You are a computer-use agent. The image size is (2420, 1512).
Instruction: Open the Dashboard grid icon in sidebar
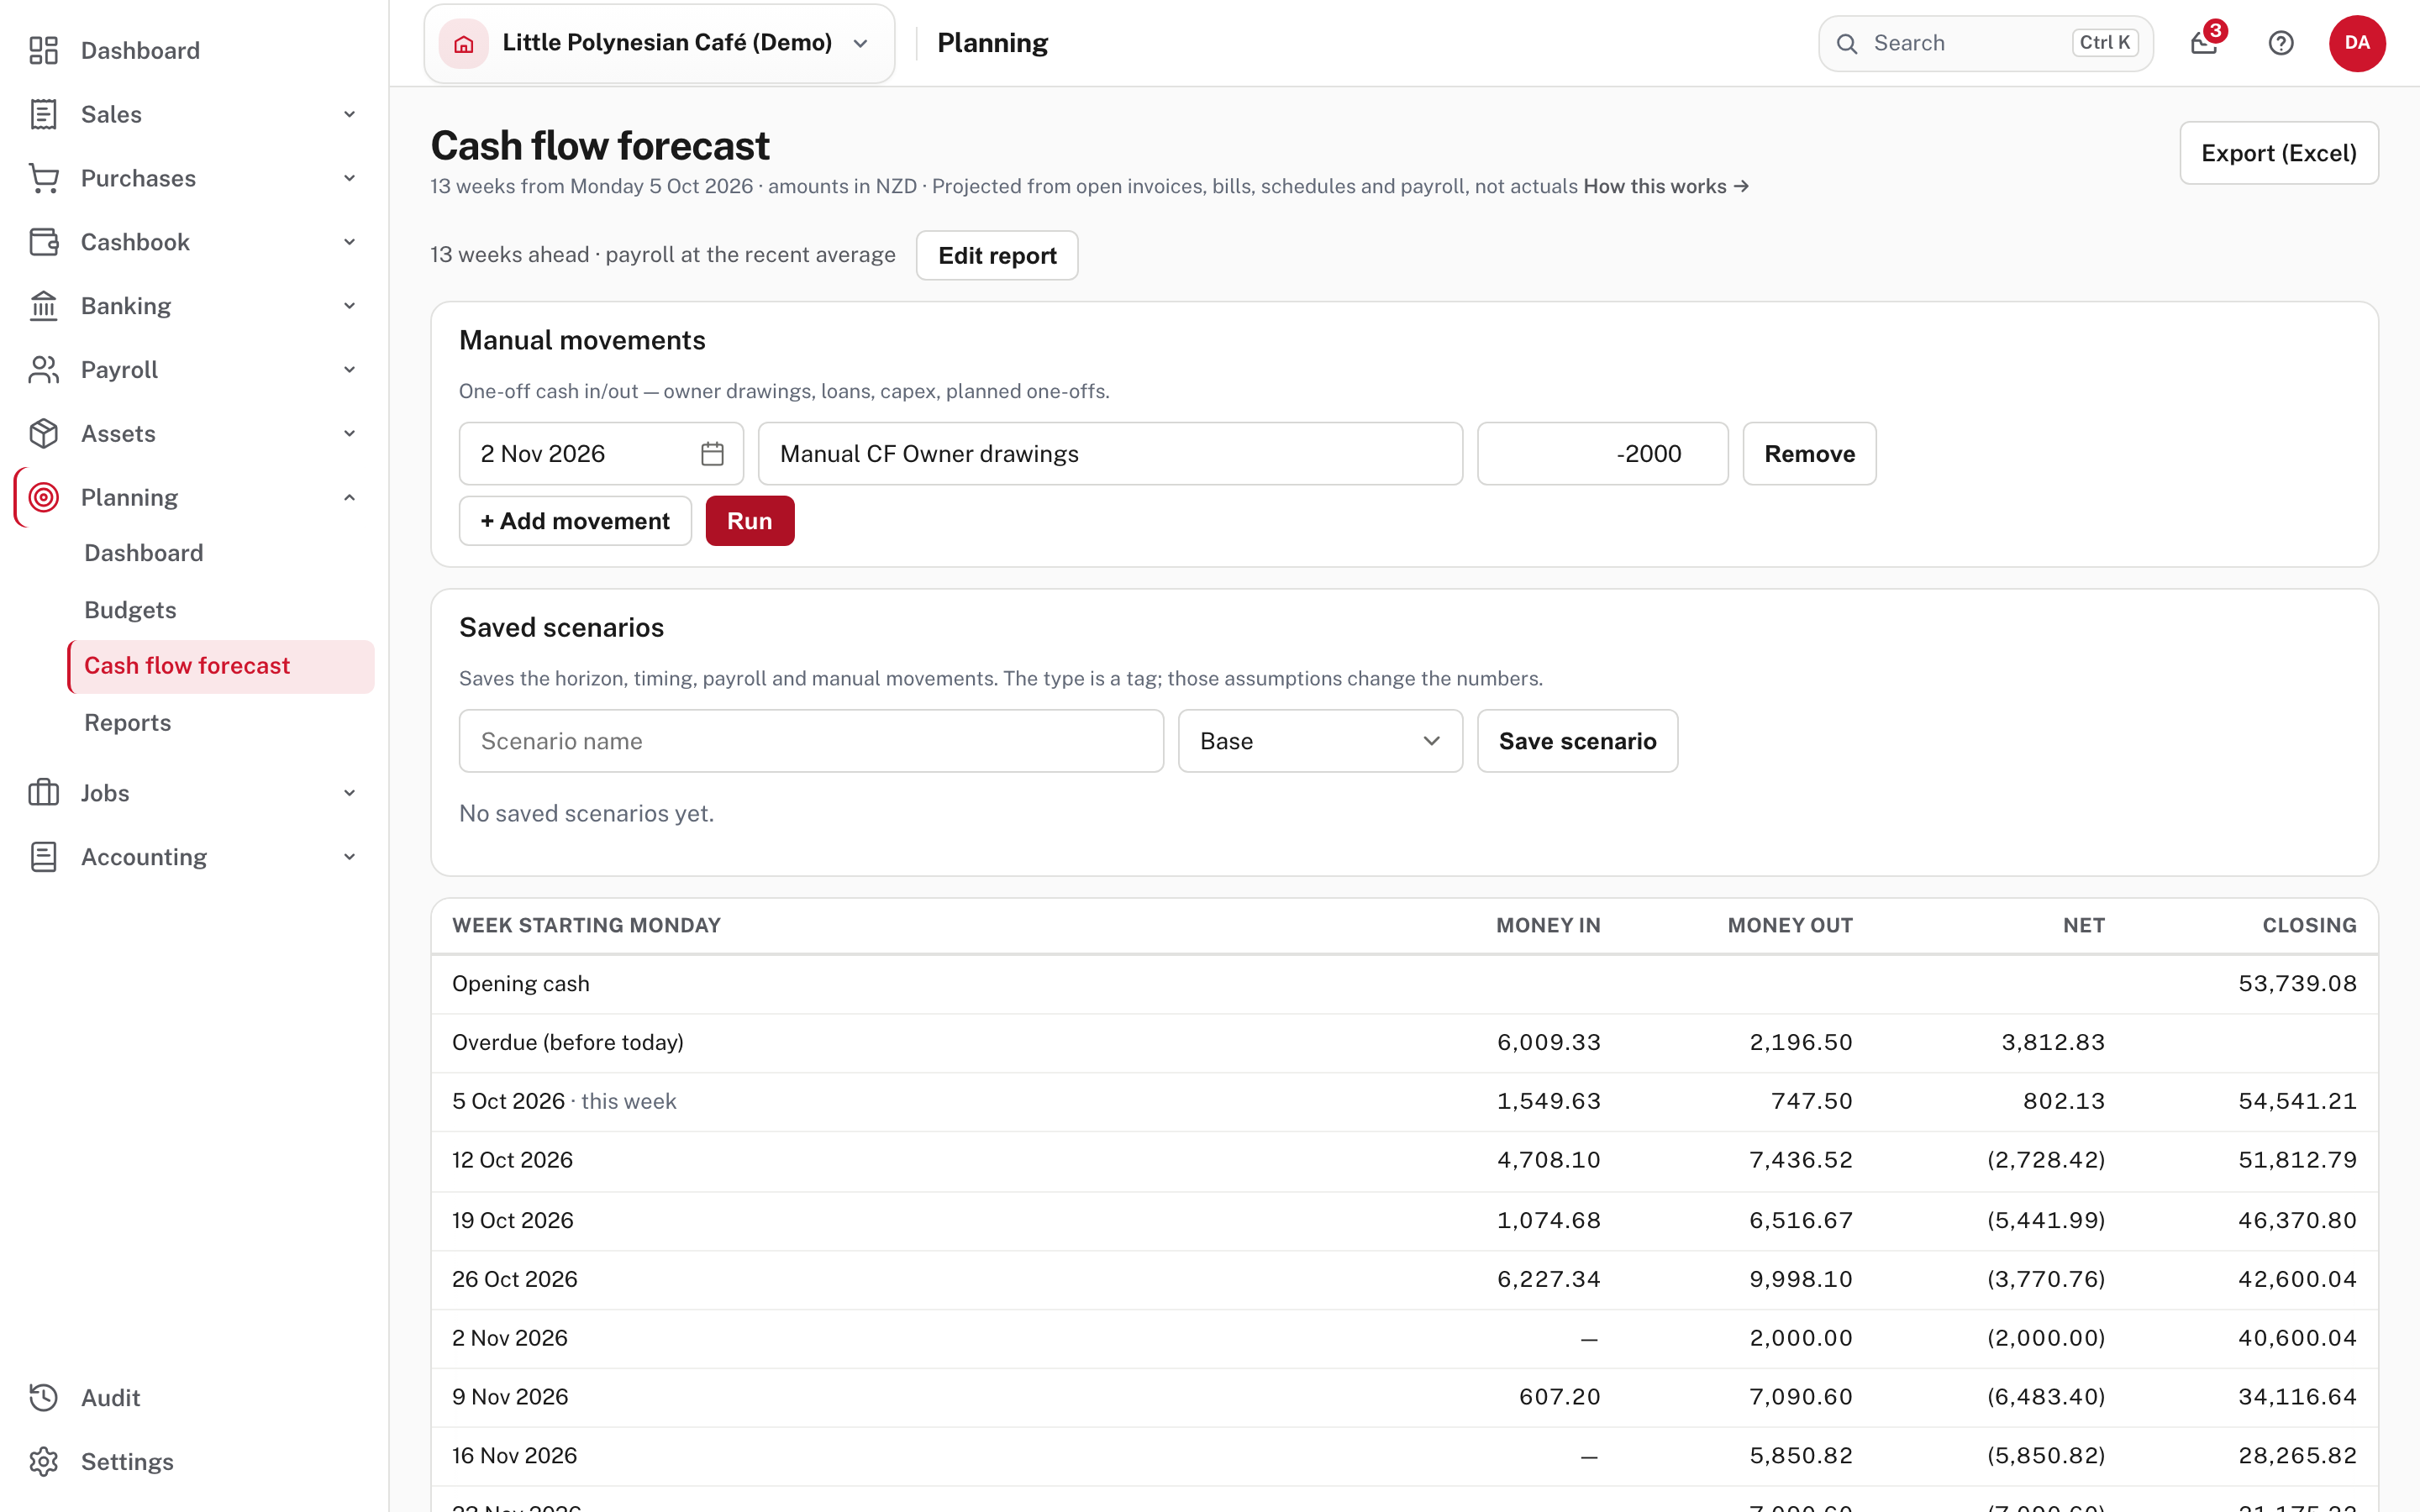click(43, 50)
